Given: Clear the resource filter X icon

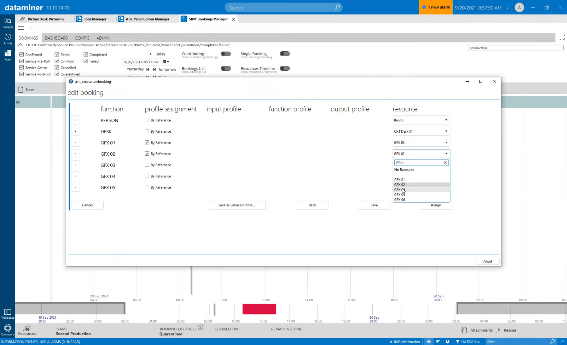Looking at the screenshot, I should tap(445, 162).
